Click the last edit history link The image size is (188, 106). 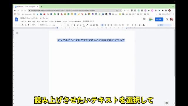tap(89, 21)
